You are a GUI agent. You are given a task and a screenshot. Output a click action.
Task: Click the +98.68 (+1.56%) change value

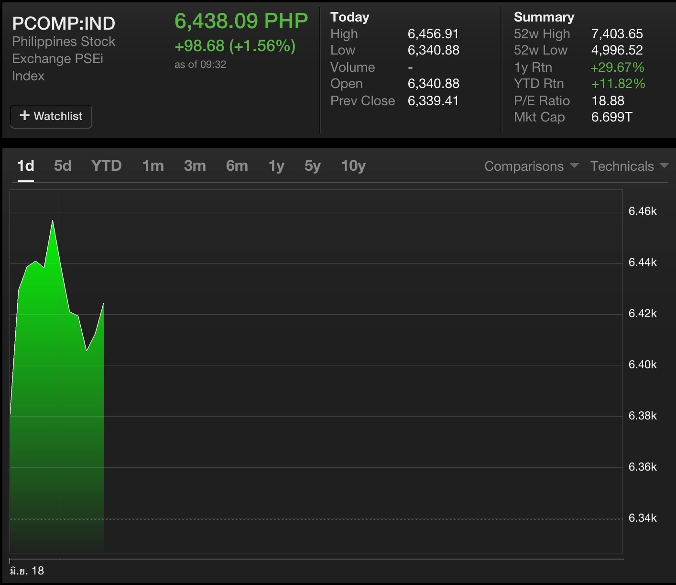pos(235,46)
